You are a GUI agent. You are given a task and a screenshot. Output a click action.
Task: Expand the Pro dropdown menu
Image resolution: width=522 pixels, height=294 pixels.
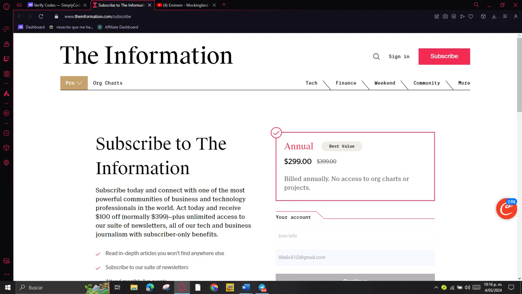pos(74,83)
